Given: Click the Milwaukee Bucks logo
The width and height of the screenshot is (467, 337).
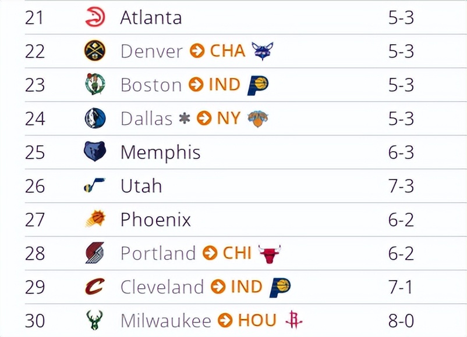Looking at the screenshot, I should point(95,321).
